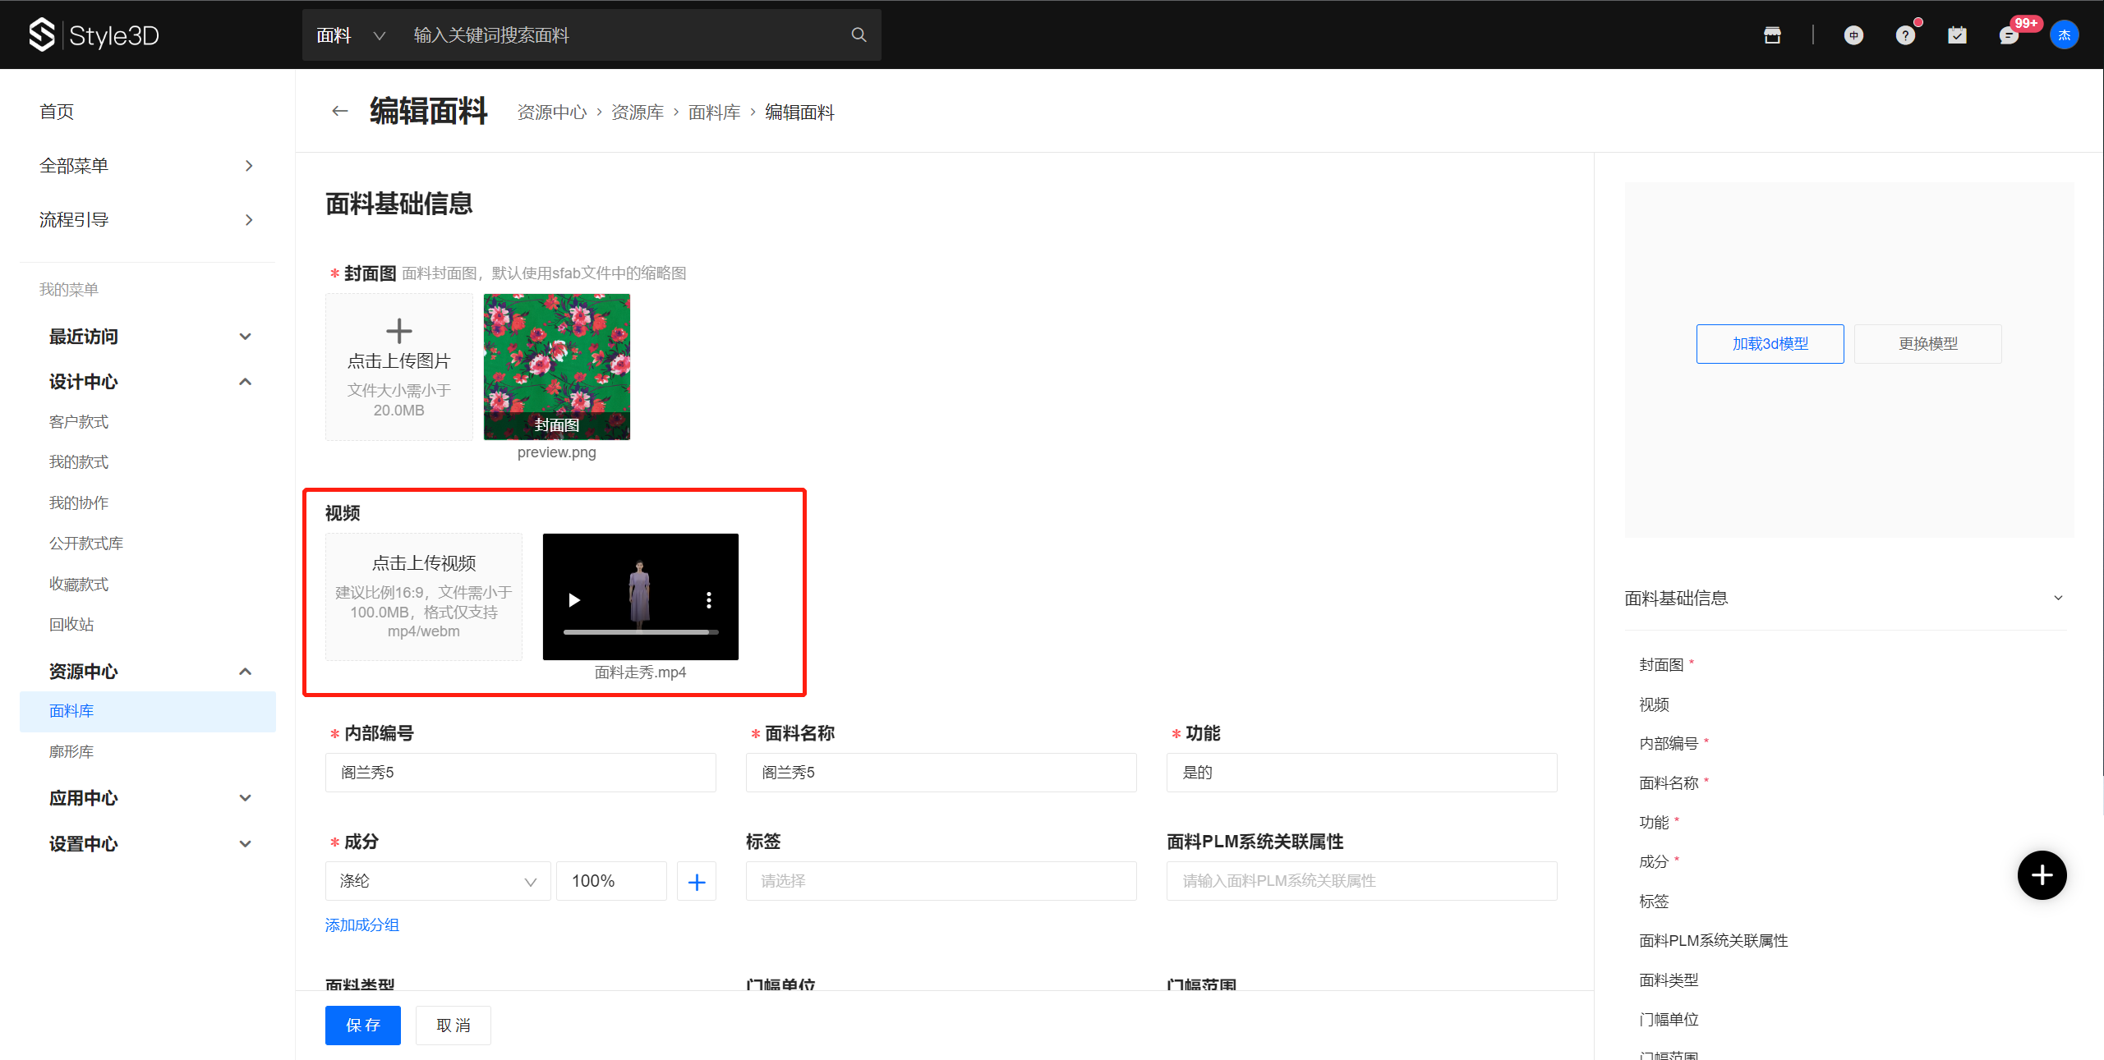
Task: Click the search magnifier icon
Action: click(859, 34)
